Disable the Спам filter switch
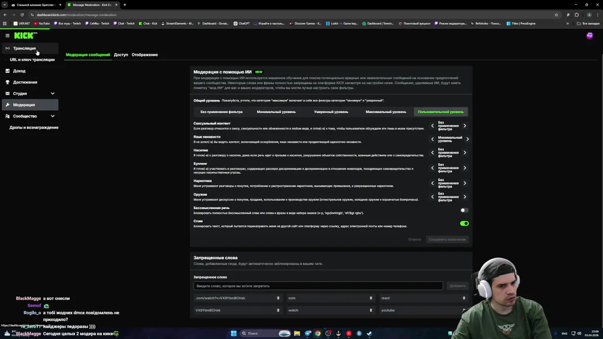Screen dimensions: 603x339 tap(464, 224)
